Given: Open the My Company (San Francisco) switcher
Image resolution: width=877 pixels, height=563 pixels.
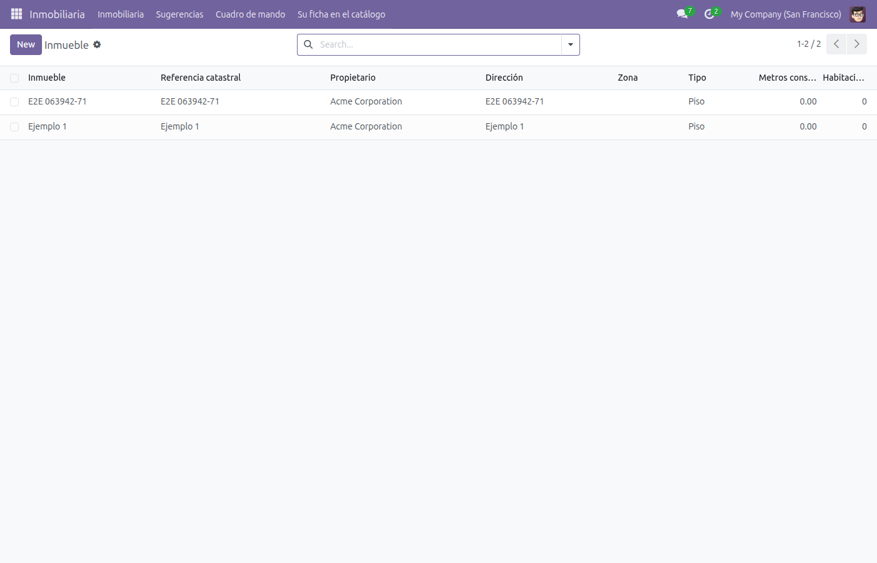Looking at the screenshot, I should click(x=786, y=14).
